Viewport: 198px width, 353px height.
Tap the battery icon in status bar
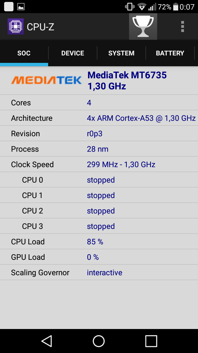click(175, 7)
